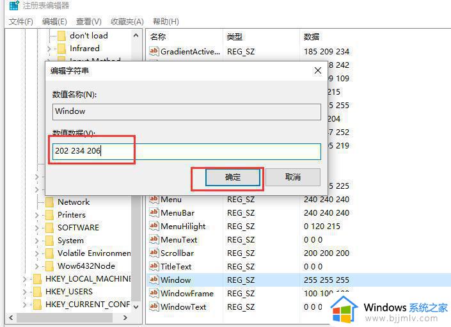Image resolution: width=451 pixels, height=327 pixels.
Task: Click the Menu string value icon
Action: pos(154,199)
